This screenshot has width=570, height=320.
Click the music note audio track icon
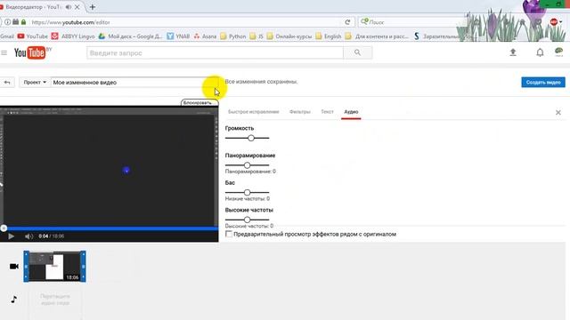click(14, 300)
